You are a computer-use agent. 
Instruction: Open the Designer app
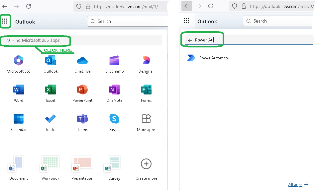pyautogui.click(x=146, y=64)
